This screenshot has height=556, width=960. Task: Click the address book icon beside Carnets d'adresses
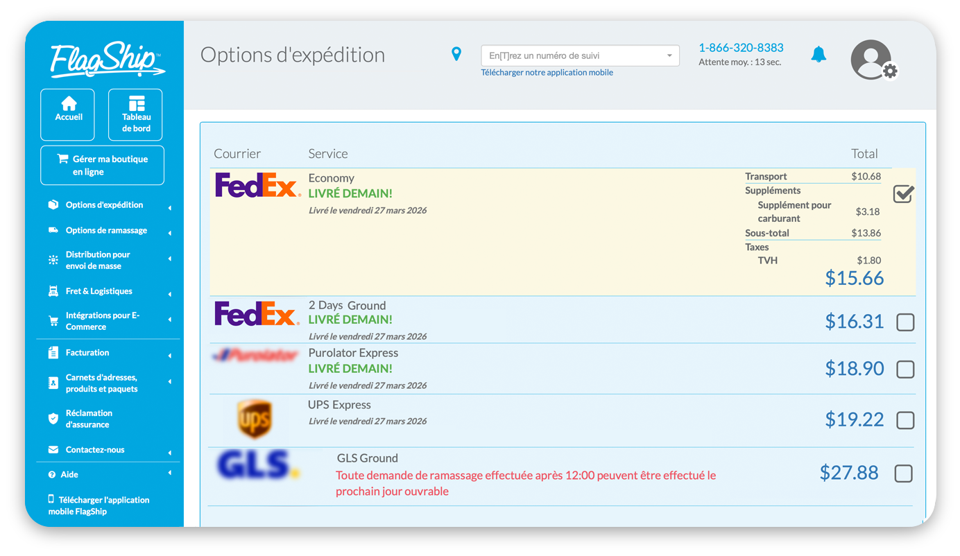pos(53,383)
